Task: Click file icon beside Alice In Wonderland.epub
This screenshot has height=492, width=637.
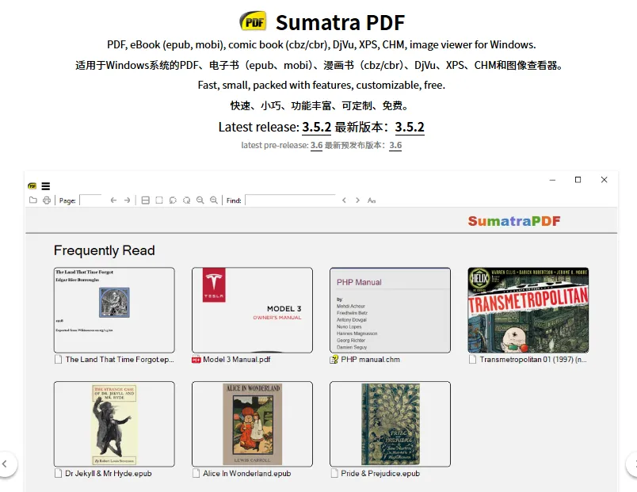Action: point(196,473)
